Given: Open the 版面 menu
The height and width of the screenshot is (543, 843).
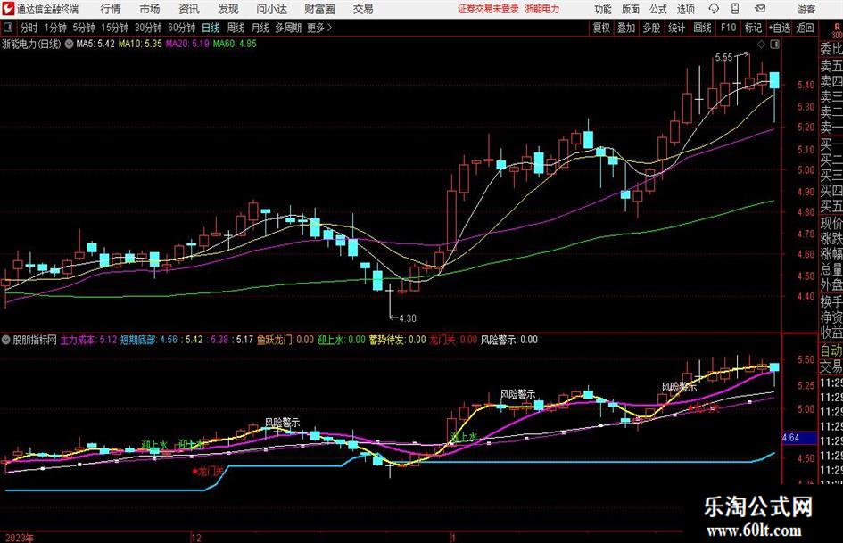Looking at the screenshot, I should pos(630,9).
